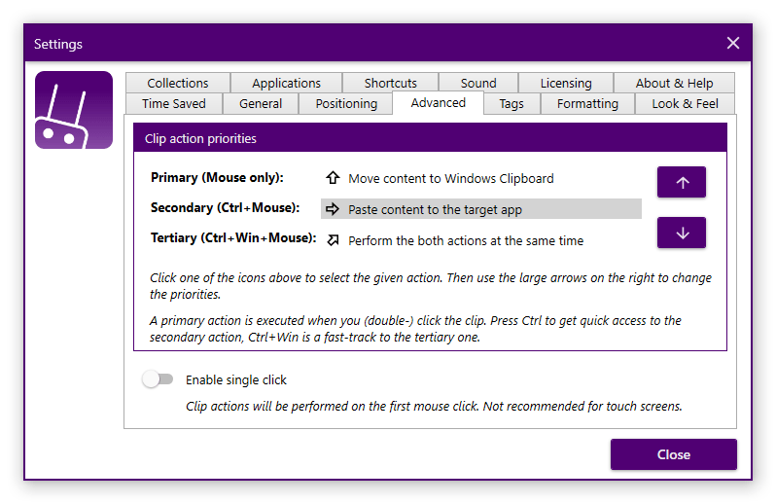Screen dimensions: 776x504
Task: Go to the Sound tab
Action: point(478,83)
